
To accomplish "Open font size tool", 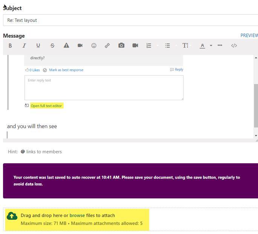I will [x=185, y=46].
